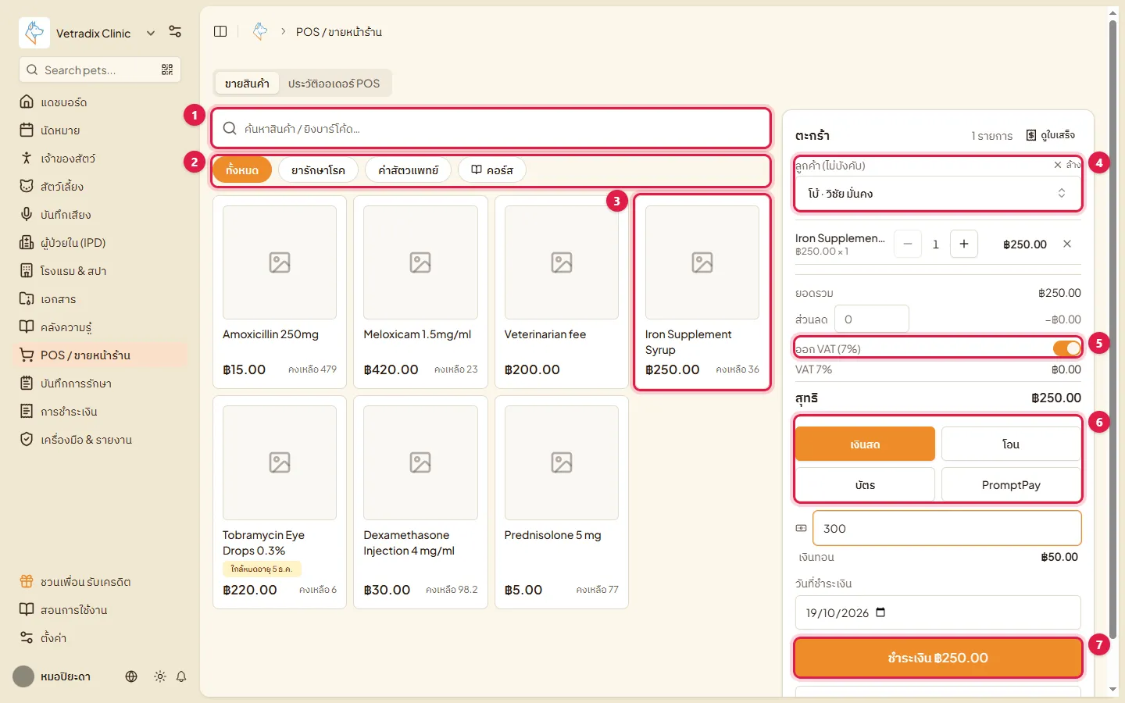Open the แดชบอร์ด dashboard item
The image size is (1125, 703).
pyautogui.click(x=102, y=102)
